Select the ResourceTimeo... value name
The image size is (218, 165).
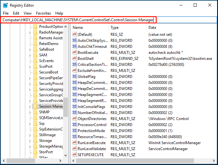[x=92, y=137]
